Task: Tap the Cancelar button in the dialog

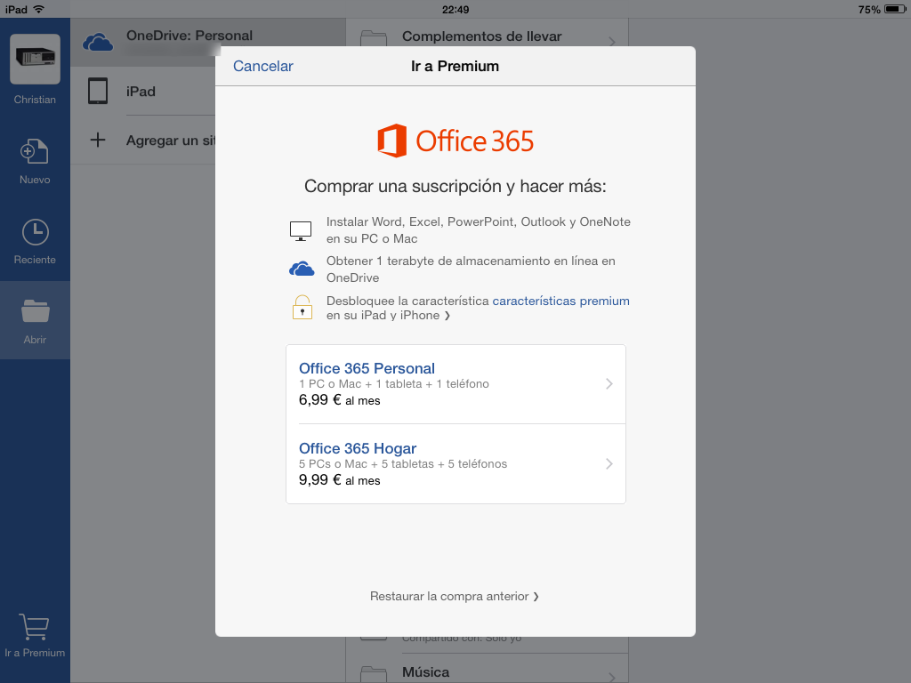Action: [x=262, y=66]
